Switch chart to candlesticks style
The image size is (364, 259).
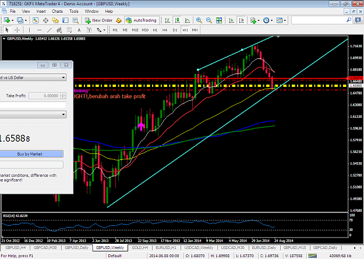coord(178,20)
